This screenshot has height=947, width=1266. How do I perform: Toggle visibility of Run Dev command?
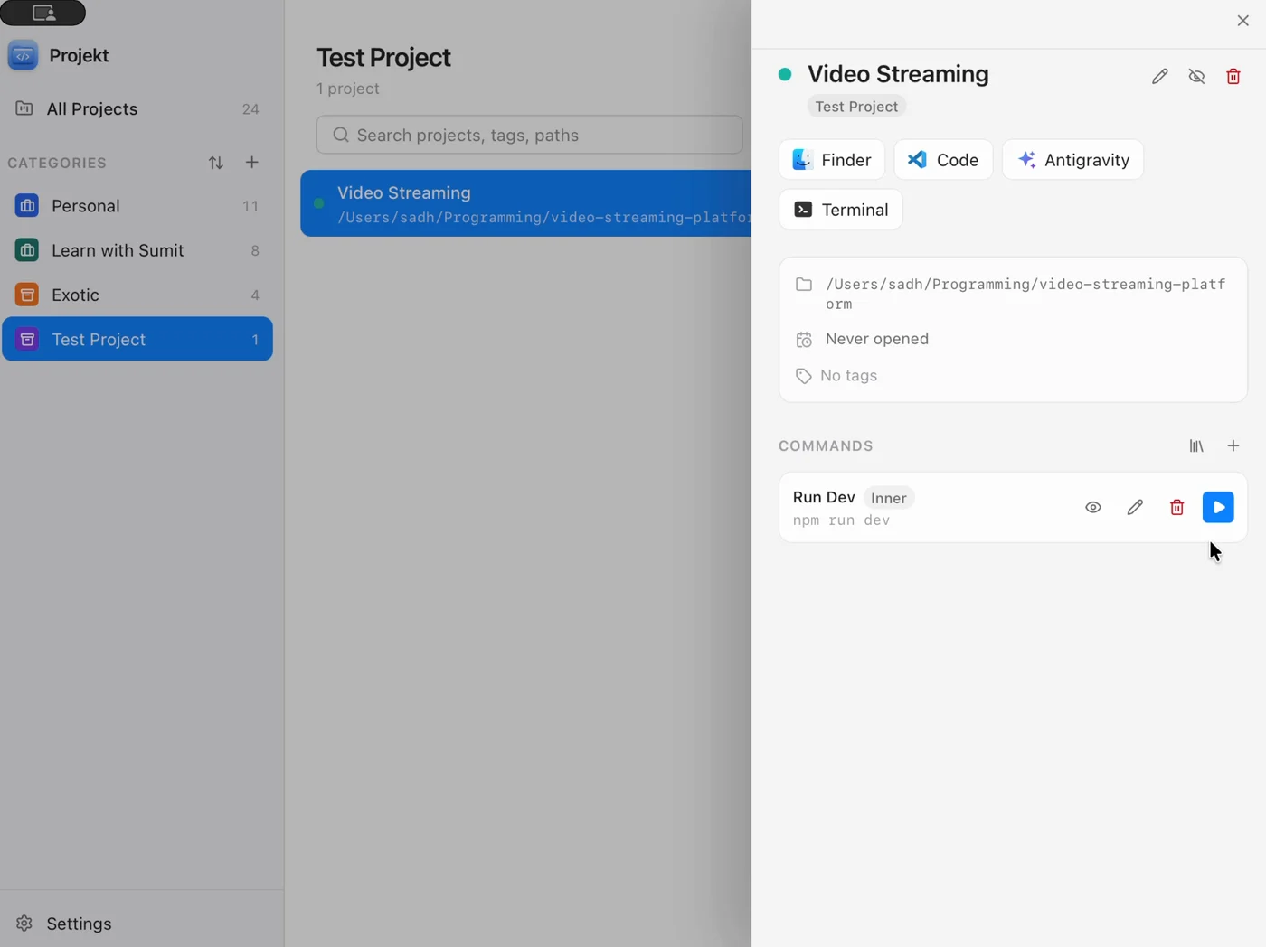pyautogui.click(x=1093, y=507)
